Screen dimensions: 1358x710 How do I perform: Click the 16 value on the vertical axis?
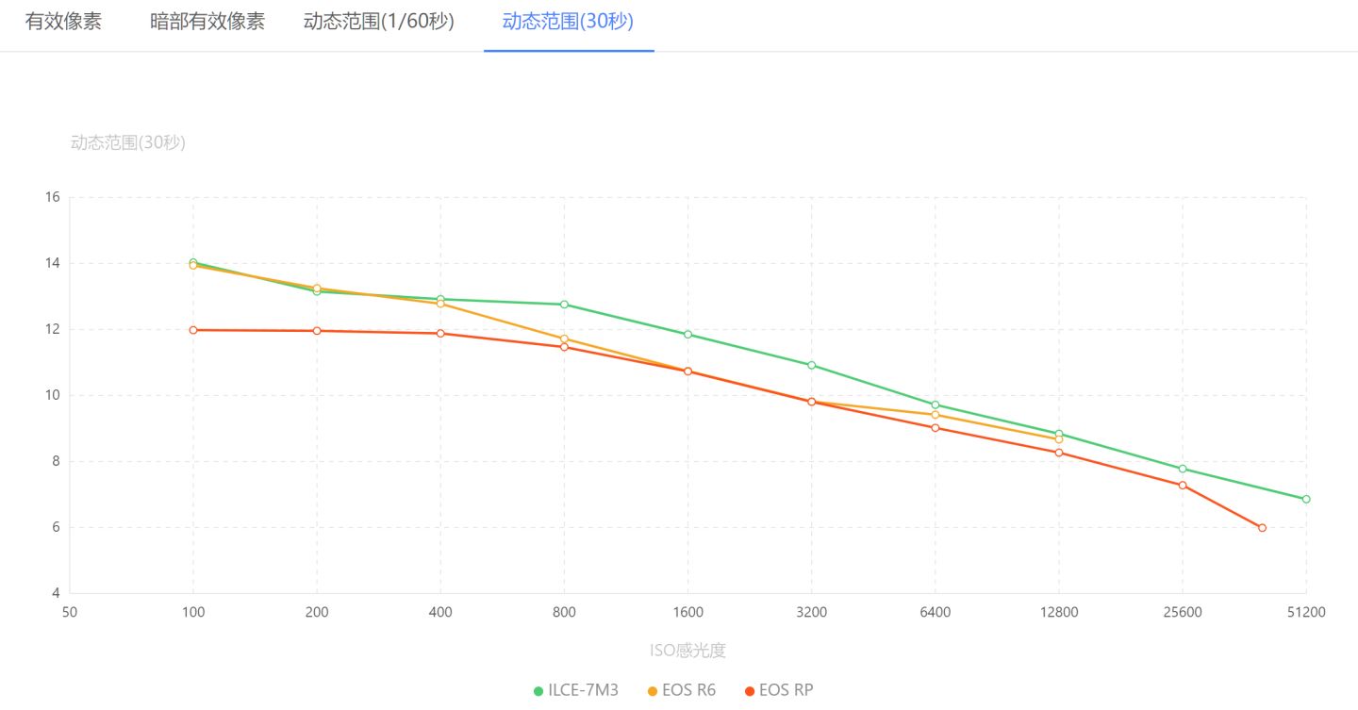click(54, 195)
